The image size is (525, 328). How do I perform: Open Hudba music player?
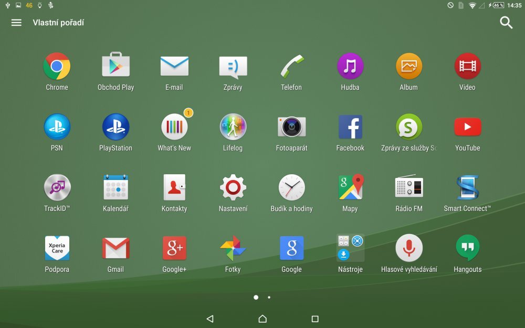pos(350,66)
